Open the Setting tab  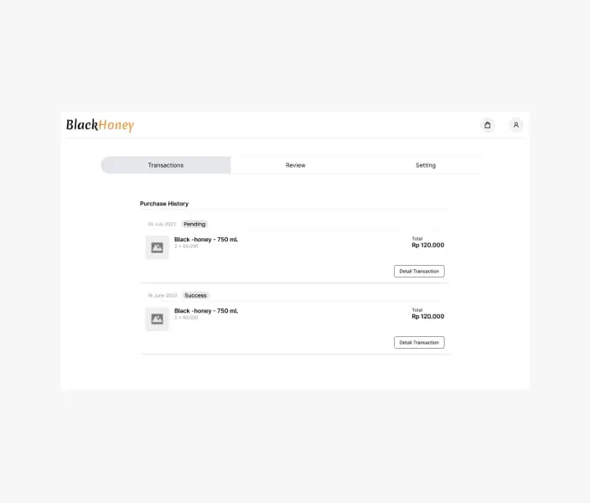click(x=426, y=165)
